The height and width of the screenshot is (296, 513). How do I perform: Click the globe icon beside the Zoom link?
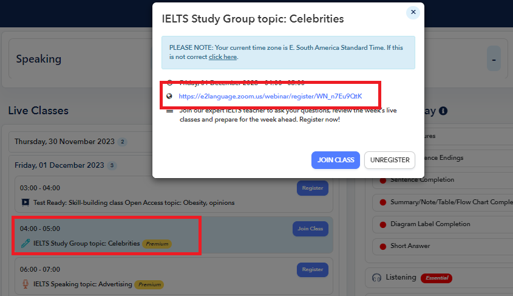(x=170, y=96)
